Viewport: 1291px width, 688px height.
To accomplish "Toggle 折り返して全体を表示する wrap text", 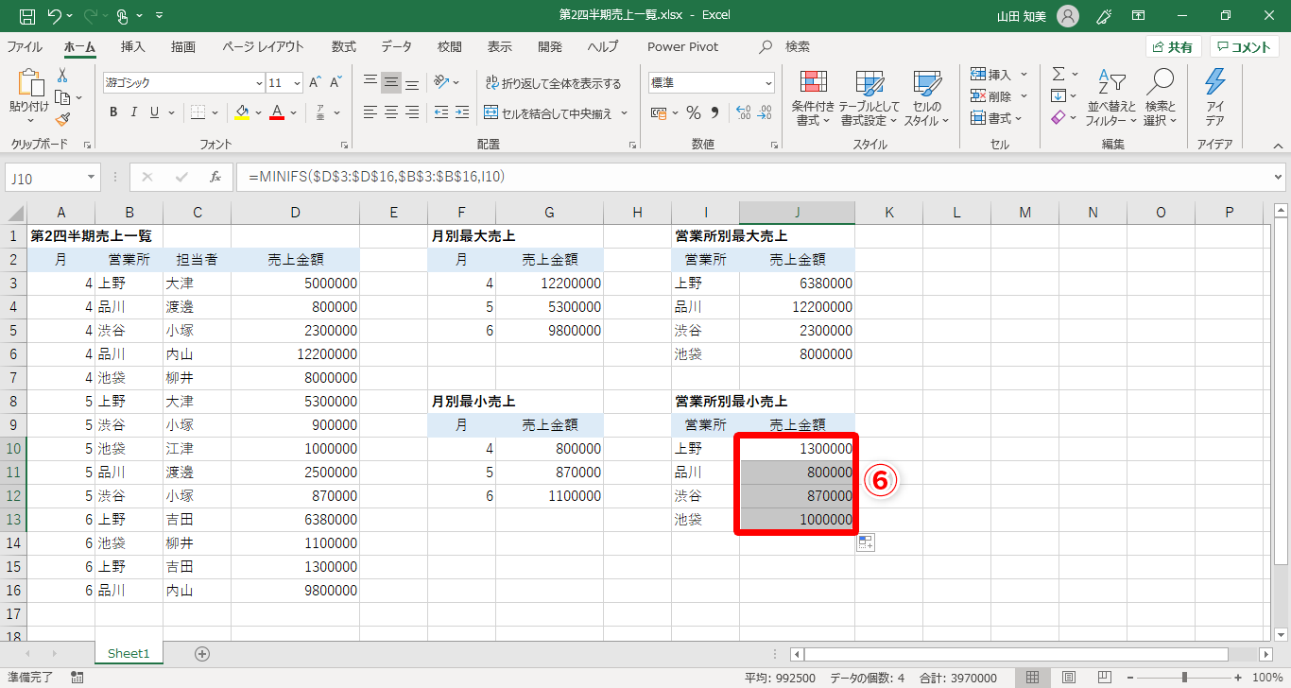I will coord(553,83).
